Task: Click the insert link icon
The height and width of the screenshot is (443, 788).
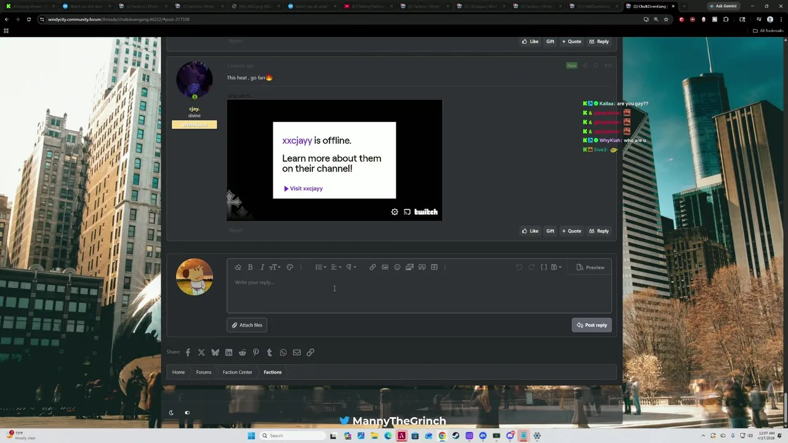Action: tap(372, 267)
